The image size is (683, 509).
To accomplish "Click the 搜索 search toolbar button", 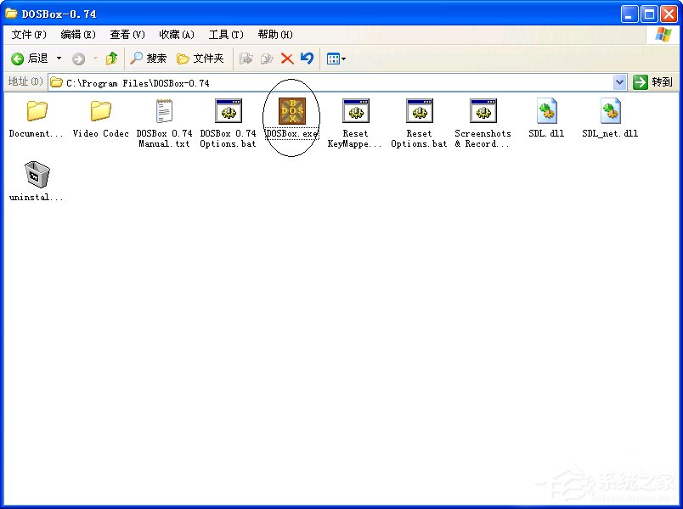I will (x=151, y=59).
